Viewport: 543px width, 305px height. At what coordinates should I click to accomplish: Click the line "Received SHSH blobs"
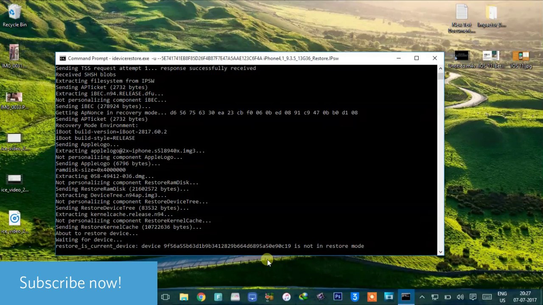86,75
